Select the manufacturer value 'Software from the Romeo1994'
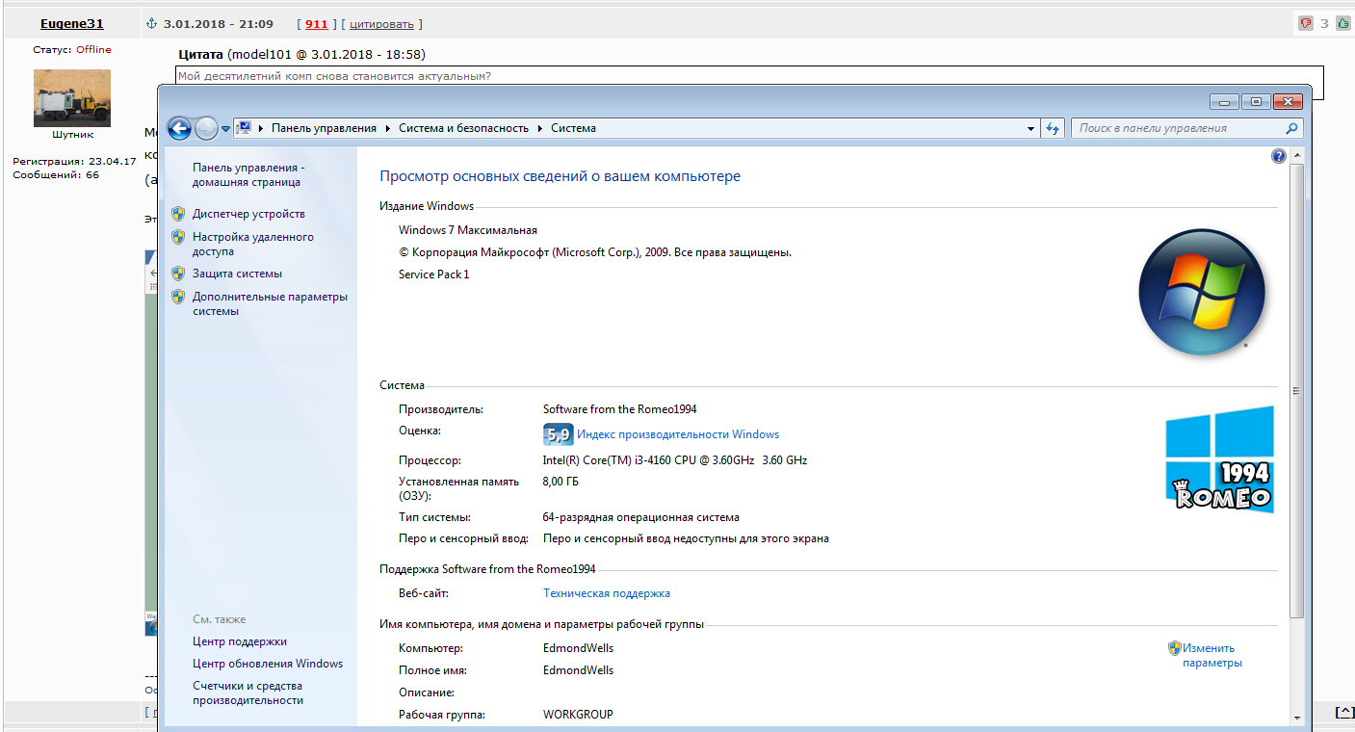The width and height of the screenshot is (1355, 732). tap(620, 409)
